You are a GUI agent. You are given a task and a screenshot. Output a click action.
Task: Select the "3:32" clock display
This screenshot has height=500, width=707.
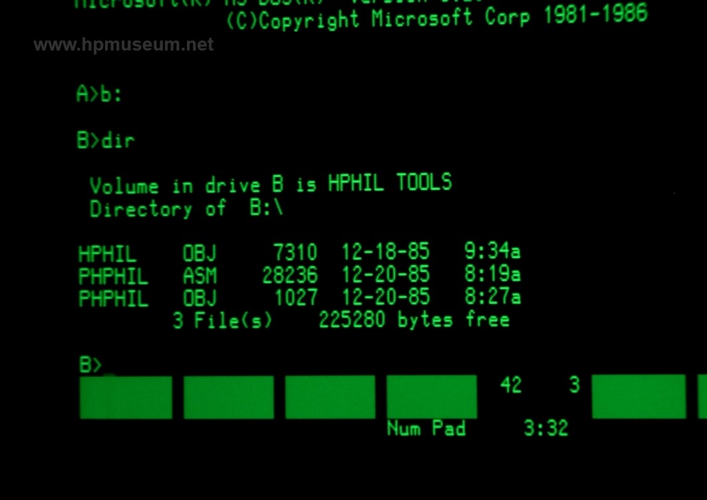545,428
